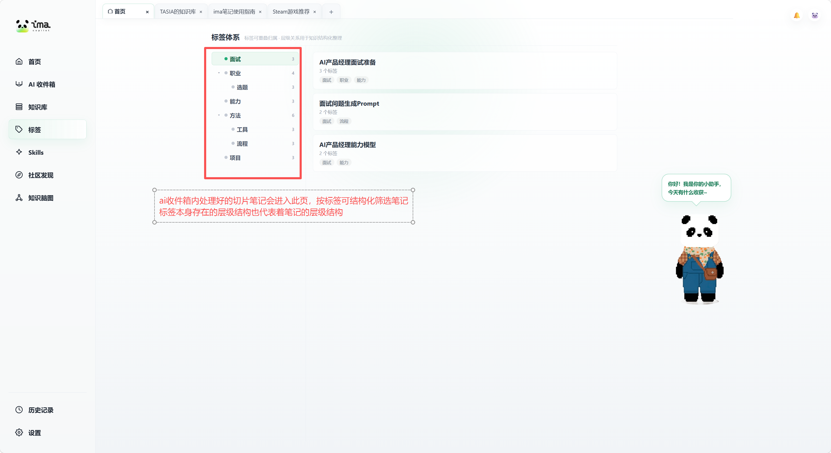Open 设置 gear icon in sidebar
The height and width of the screenshot is (453, 831).
[x=19, y=432]
